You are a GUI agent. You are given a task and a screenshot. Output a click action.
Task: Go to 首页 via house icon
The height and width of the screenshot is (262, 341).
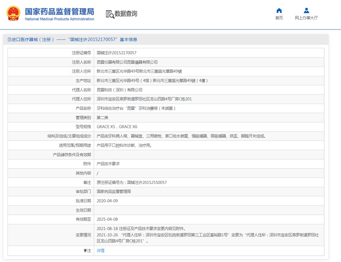(279, 11)
